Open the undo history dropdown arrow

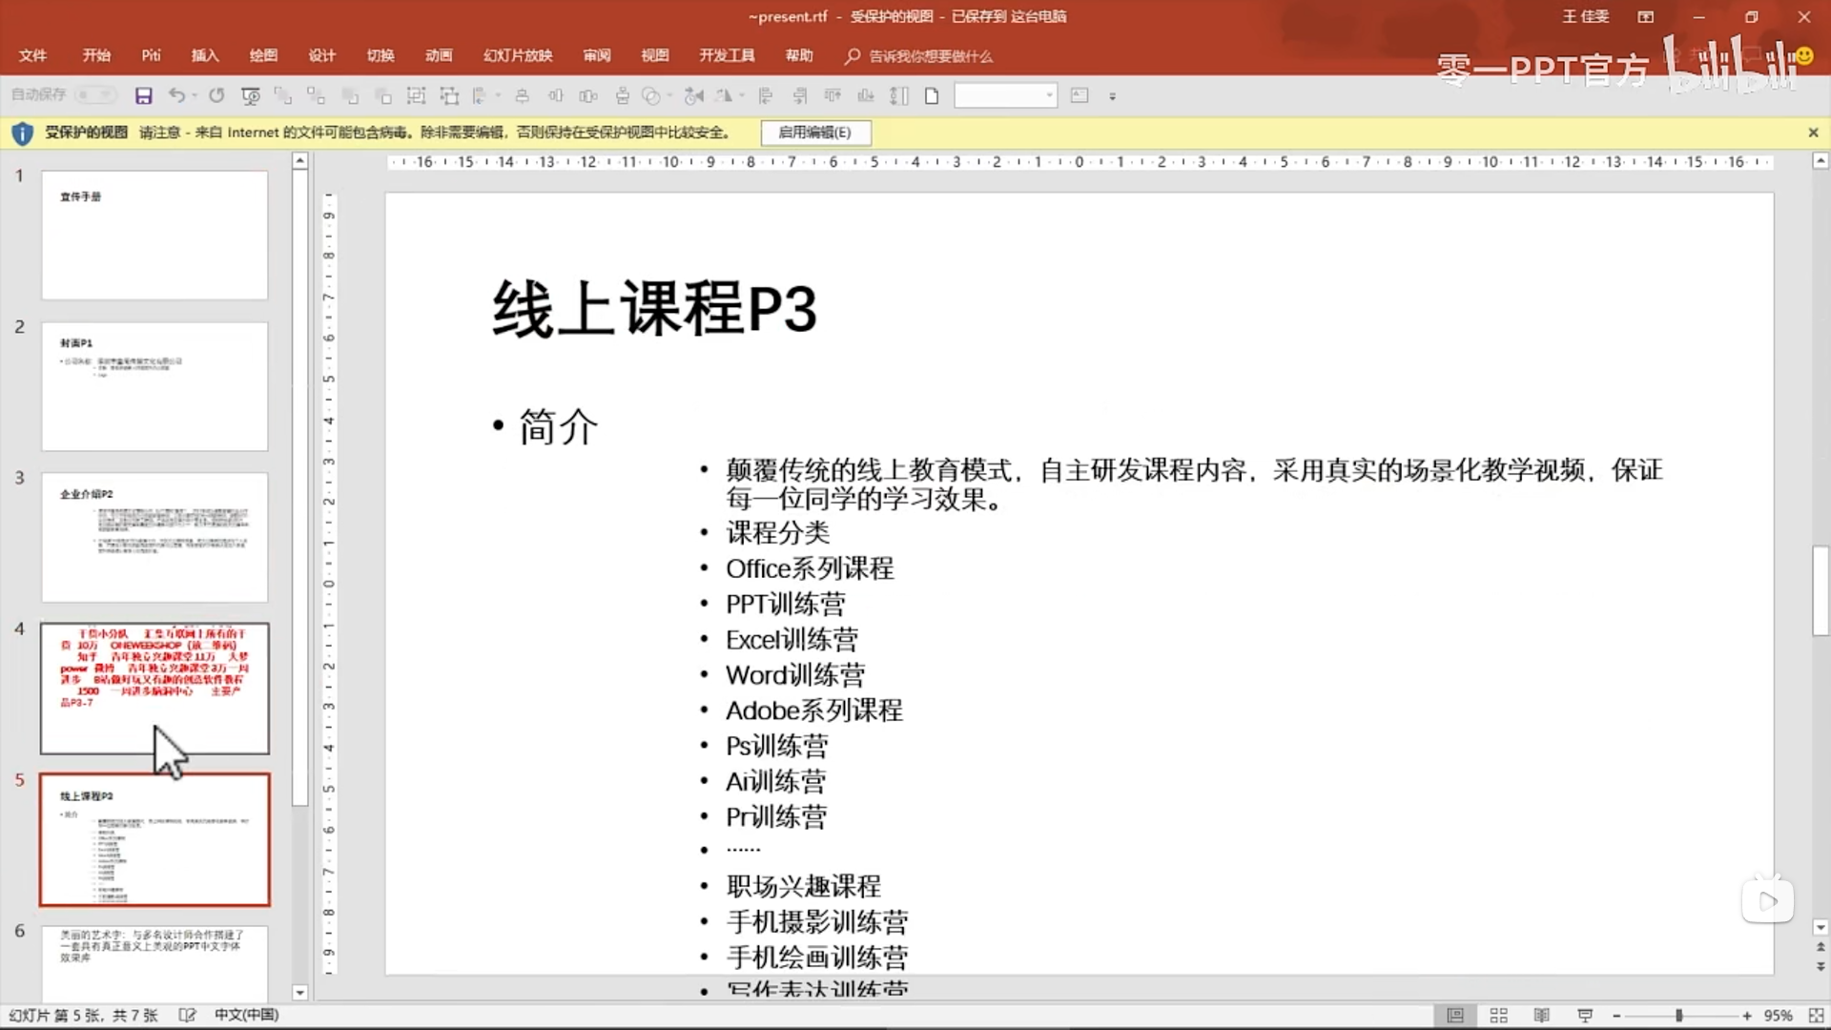(x=195, y=95)
